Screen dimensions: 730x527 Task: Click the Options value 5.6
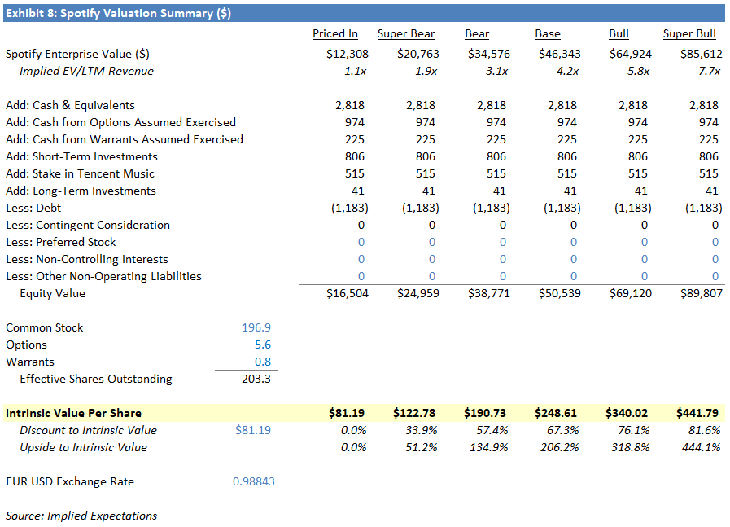[262, 345]
